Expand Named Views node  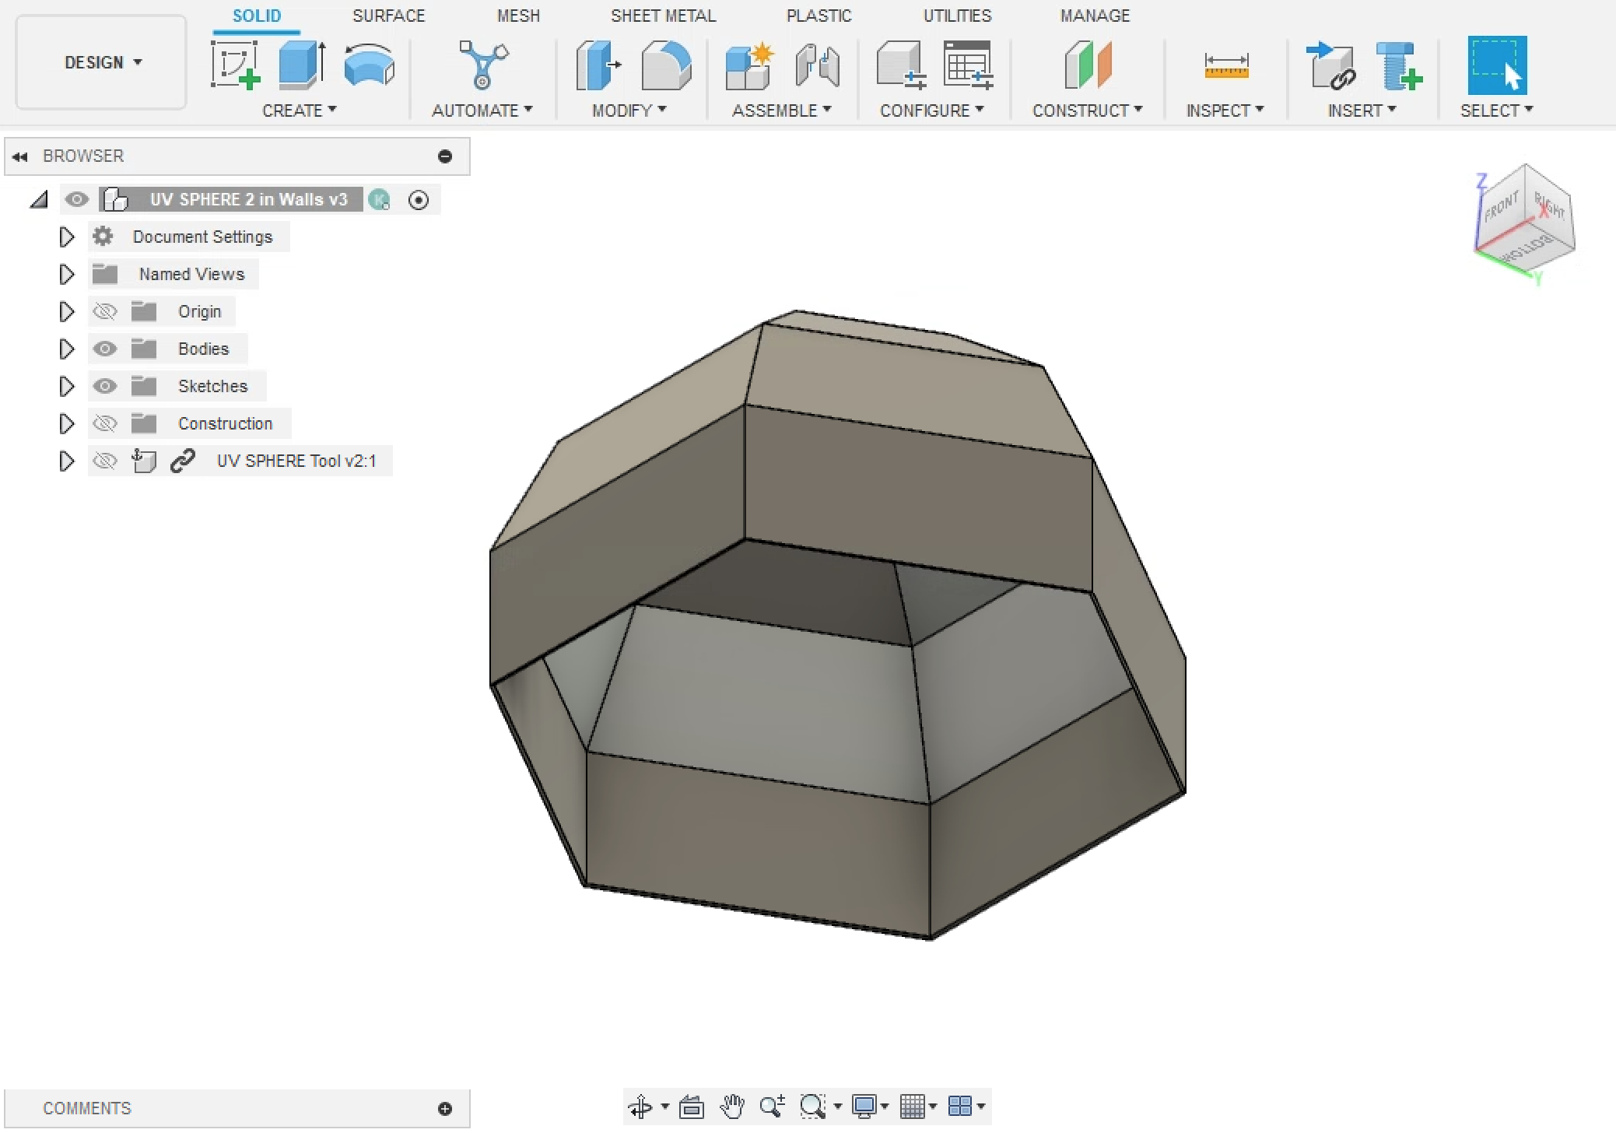coord(67,274)
